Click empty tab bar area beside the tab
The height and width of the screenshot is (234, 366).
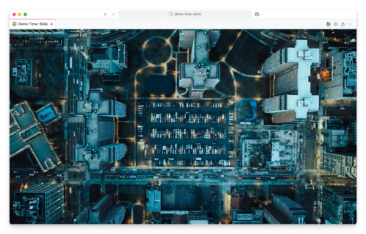click(189, 24)
